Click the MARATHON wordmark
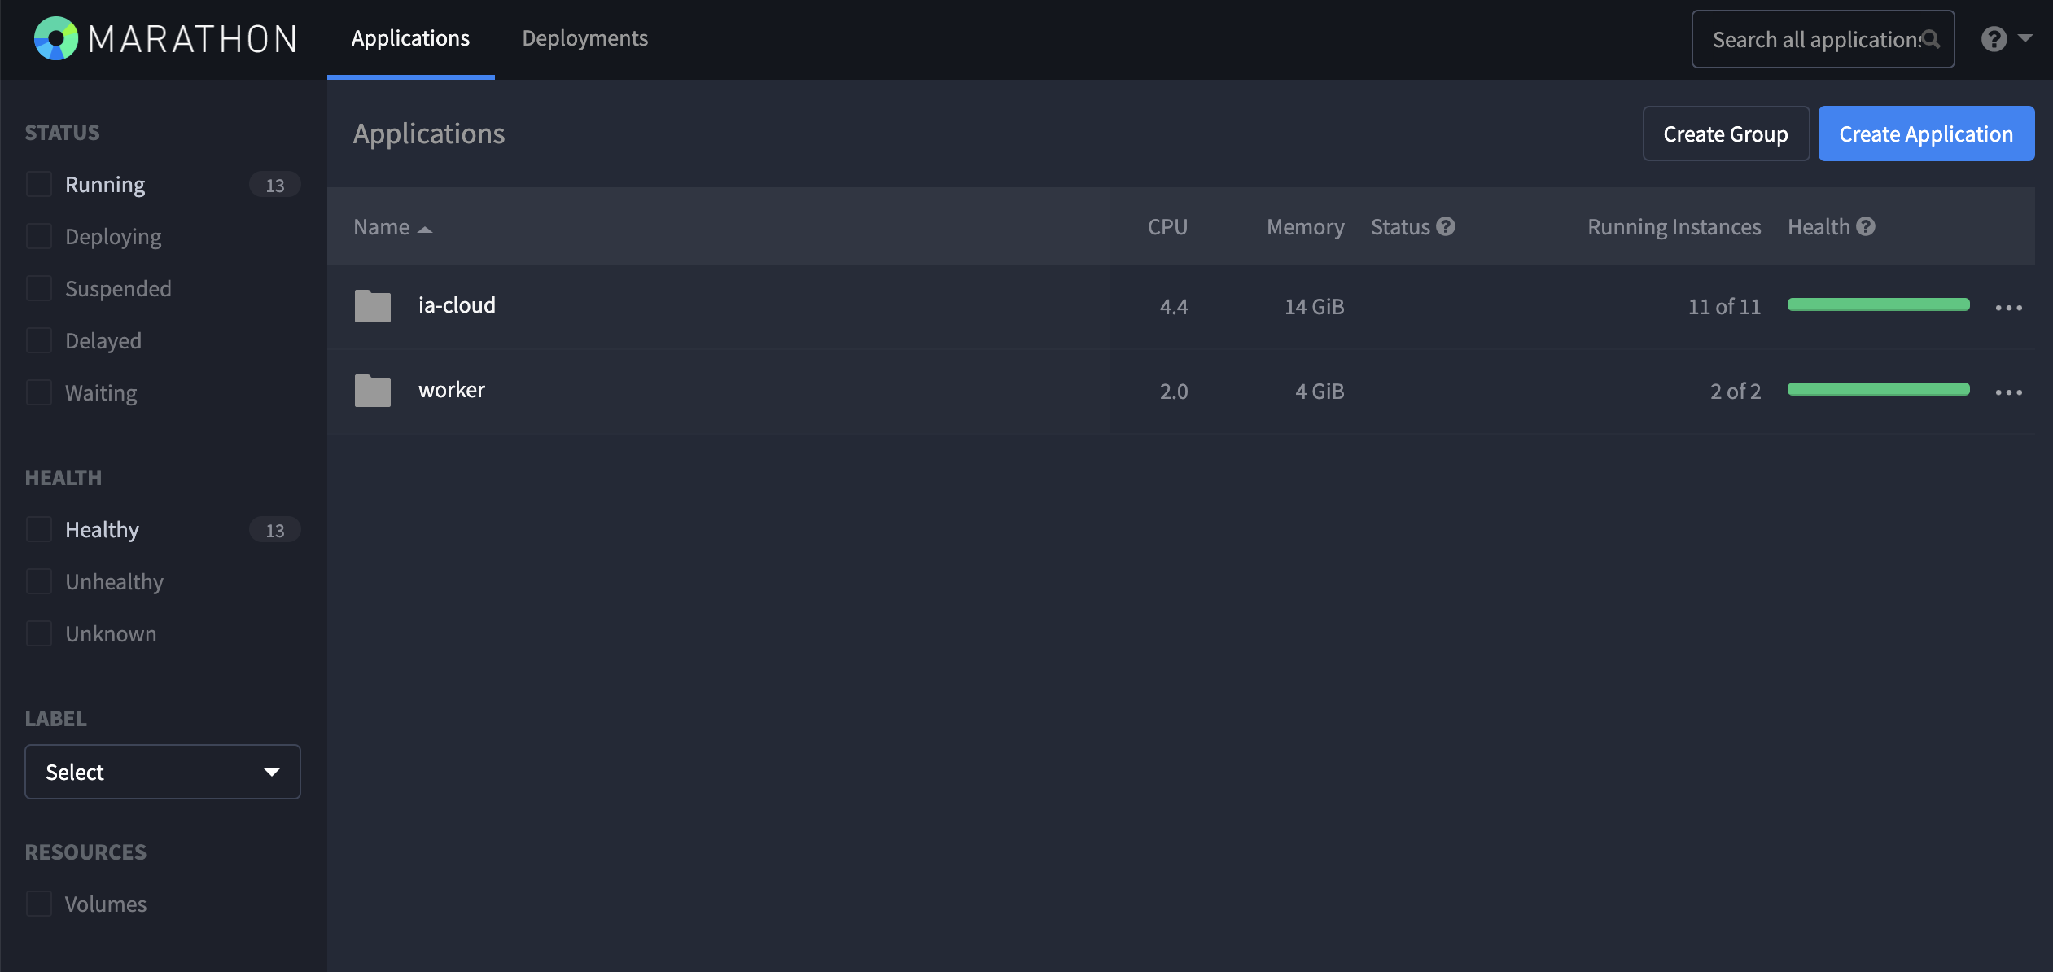Screen dimensions: 2053x972 193,39
